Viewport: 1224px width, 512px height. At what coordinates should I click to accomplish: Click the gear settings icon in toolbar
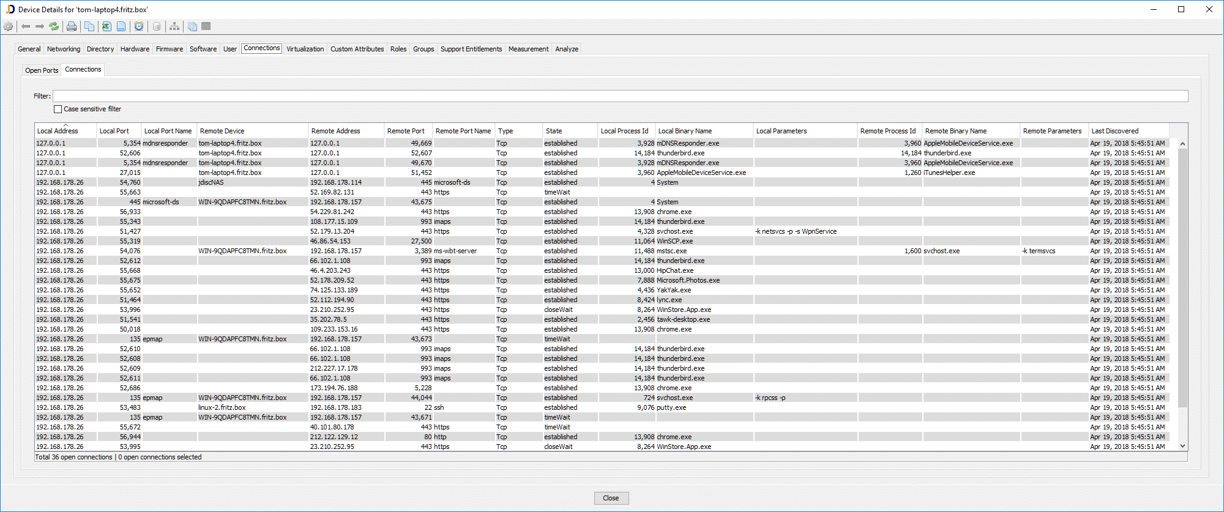pos(8,26)
